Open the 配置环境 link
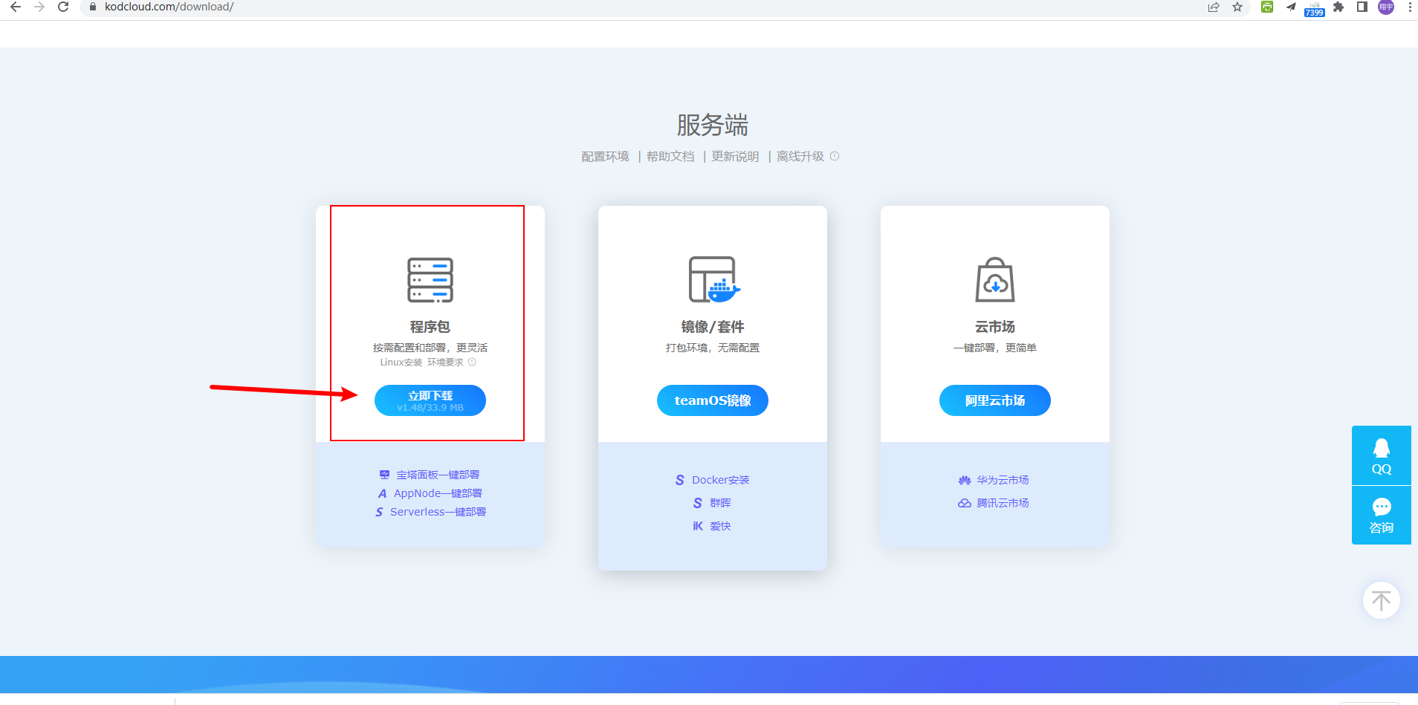The height and width of the screenshot is (705, 1418). (x=605, y=157)
